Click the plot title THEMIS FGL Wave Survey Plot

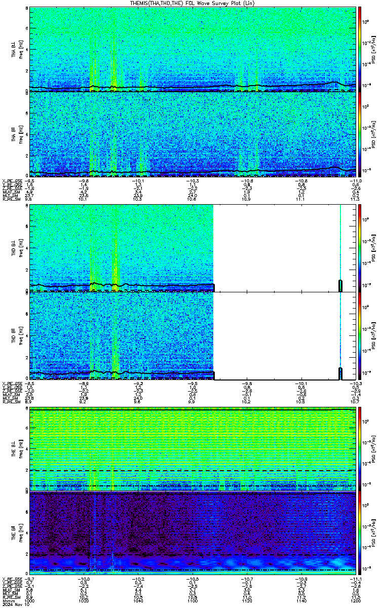coord(192,3)
